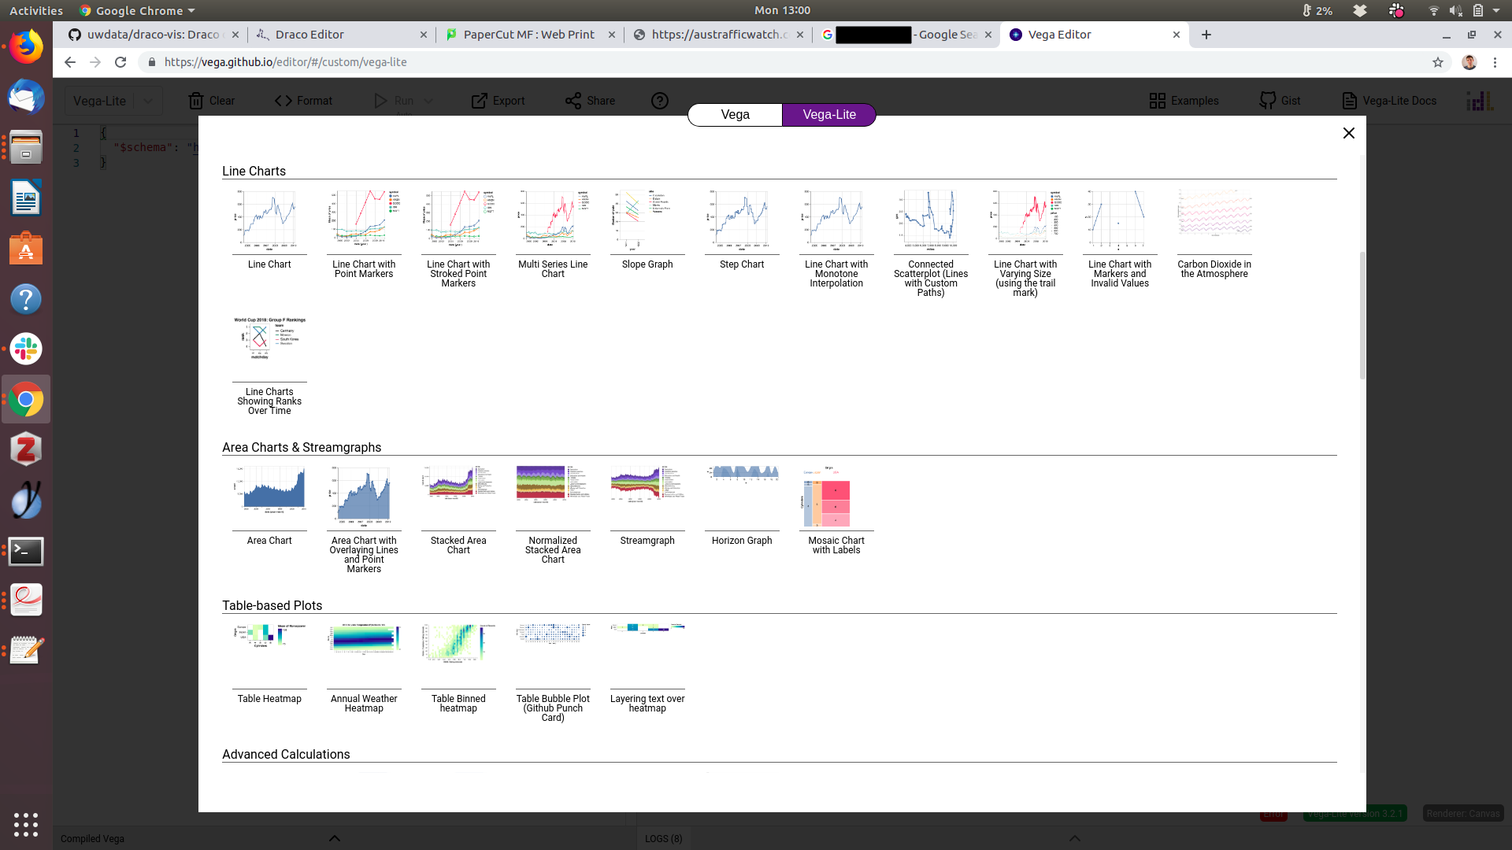Select the Vega-Lite toggle option

[828, 115]
